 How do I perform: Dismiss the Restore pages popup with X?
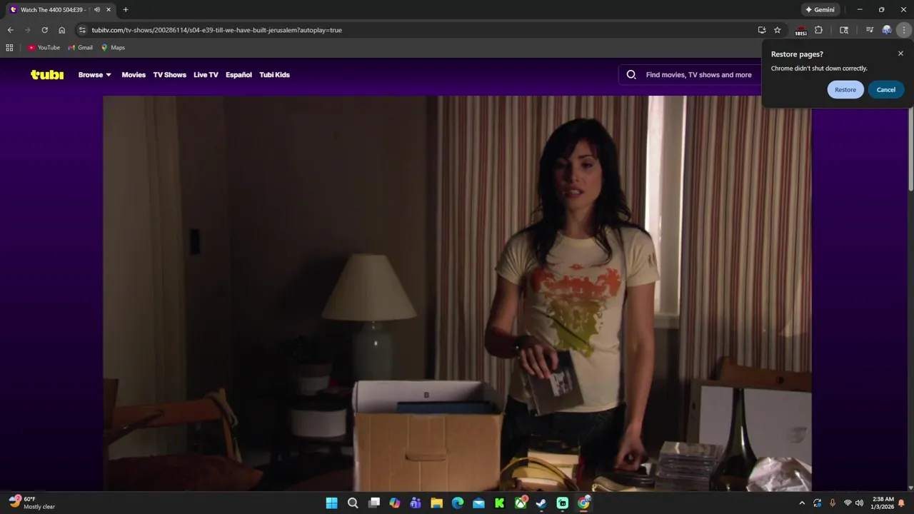(x=900, y=54)
